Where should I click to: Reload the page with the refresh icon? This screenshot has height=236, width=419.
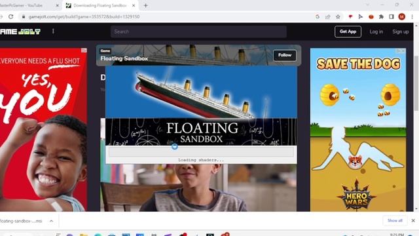pyautogui.click(x=11, y=16)
